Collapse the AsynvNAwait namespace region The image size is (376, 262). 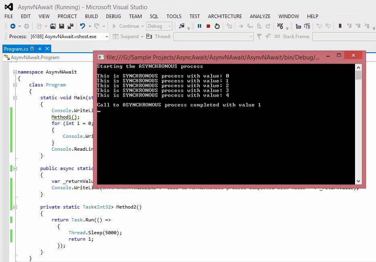(x=15, y=72)
